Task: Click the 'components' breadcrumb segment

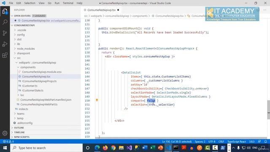Action: click(140, 16)
